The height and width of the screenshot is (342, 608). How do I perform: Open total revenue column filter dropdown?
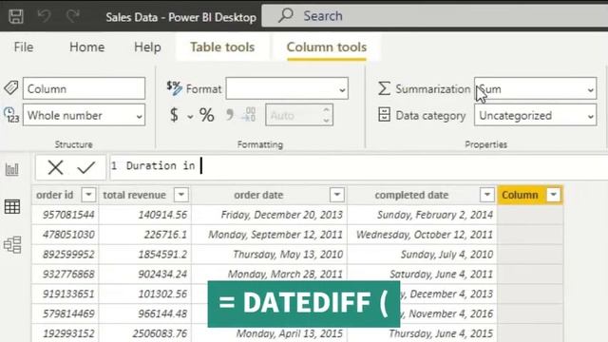(181, 194)
